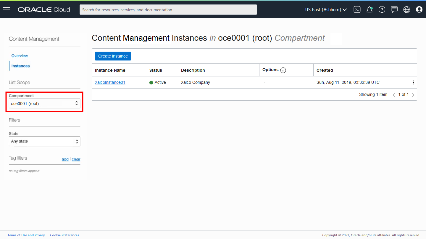
Task: Click the created date Sun, Aug 11, 2019
Action: [x=348, y=82]
